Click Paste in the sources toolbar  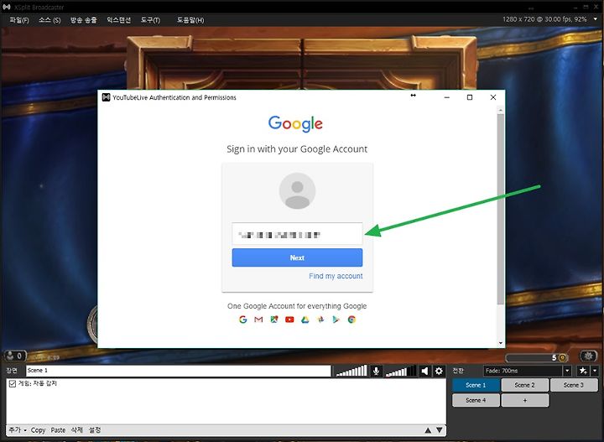click(x=58, y=430)
